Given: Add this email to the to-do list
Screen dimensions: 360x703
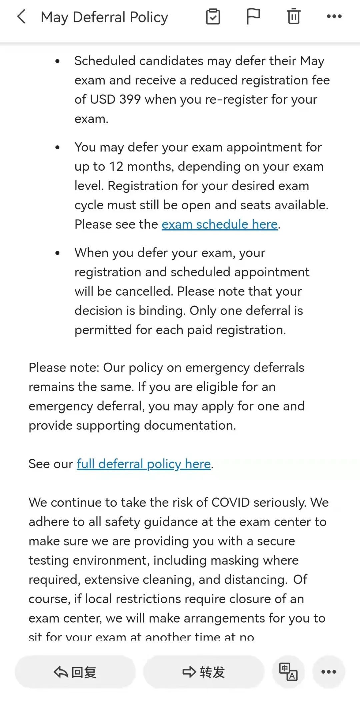Looking at the screenshot, I should [x=213, y=17].
